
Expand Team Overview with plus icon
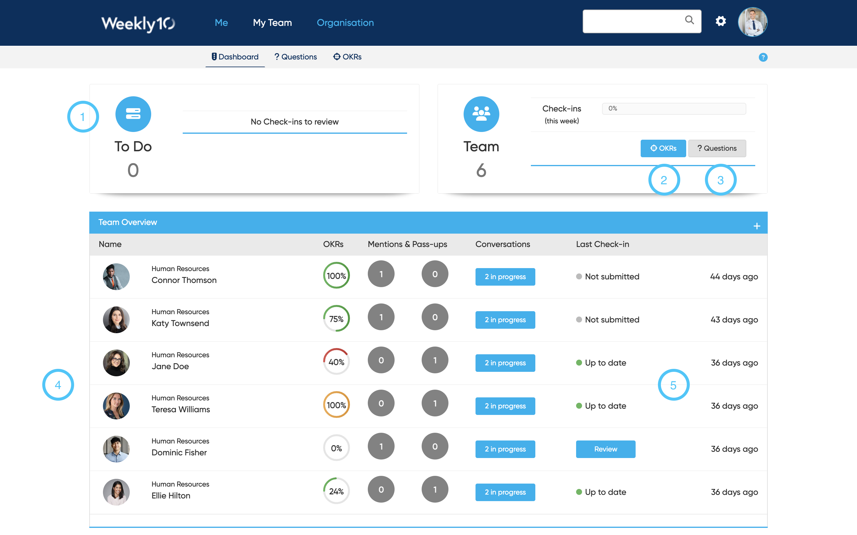756,226
